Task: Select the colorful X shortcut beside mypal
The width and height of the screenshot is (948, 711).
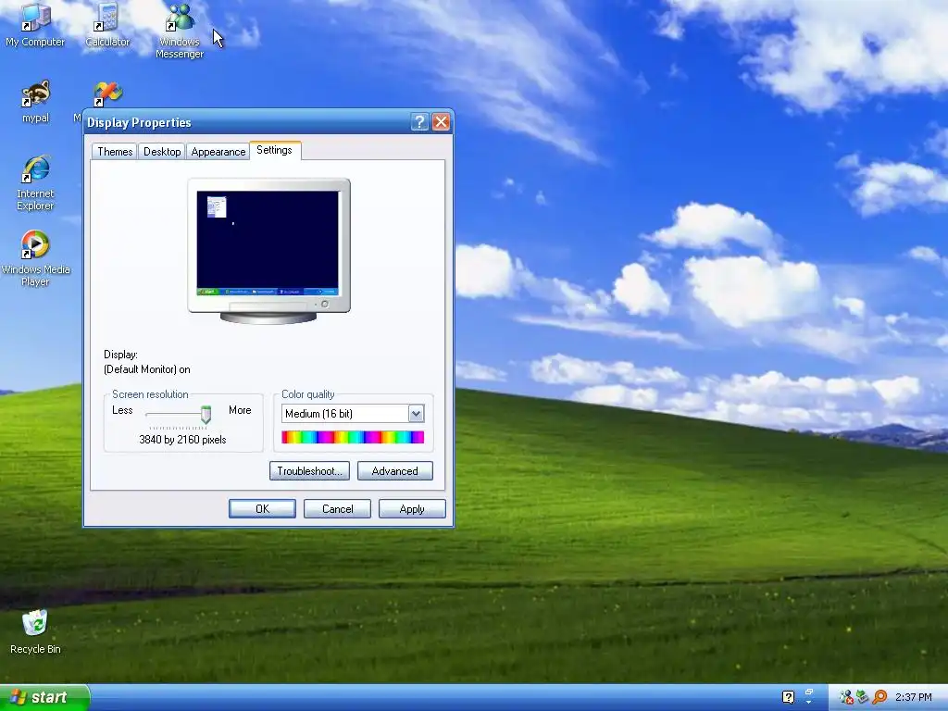Action: (107, 94)
